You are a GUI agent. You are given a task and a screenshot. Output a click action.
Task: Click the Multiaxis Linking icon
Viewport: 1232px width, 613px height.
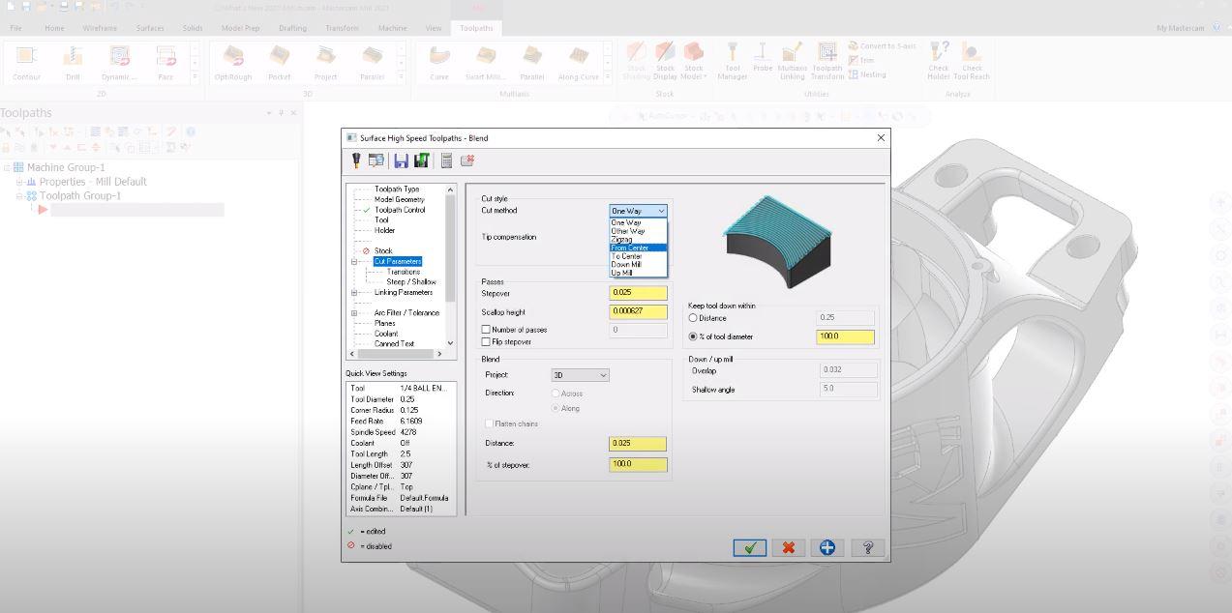click(792, 61)
